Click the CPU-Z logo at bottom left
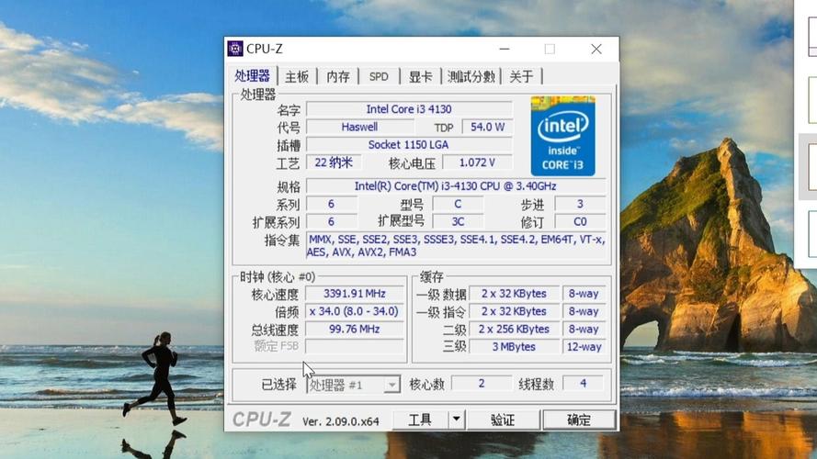Image resolution: width=817 pixels, height=459 pixels. (x=262, y=420)
